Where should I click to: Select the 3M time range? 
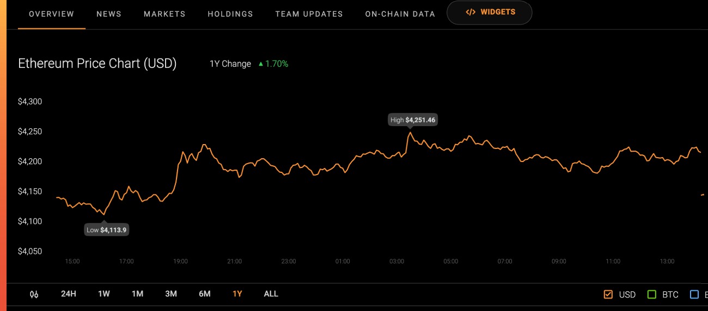coord(171,294)
